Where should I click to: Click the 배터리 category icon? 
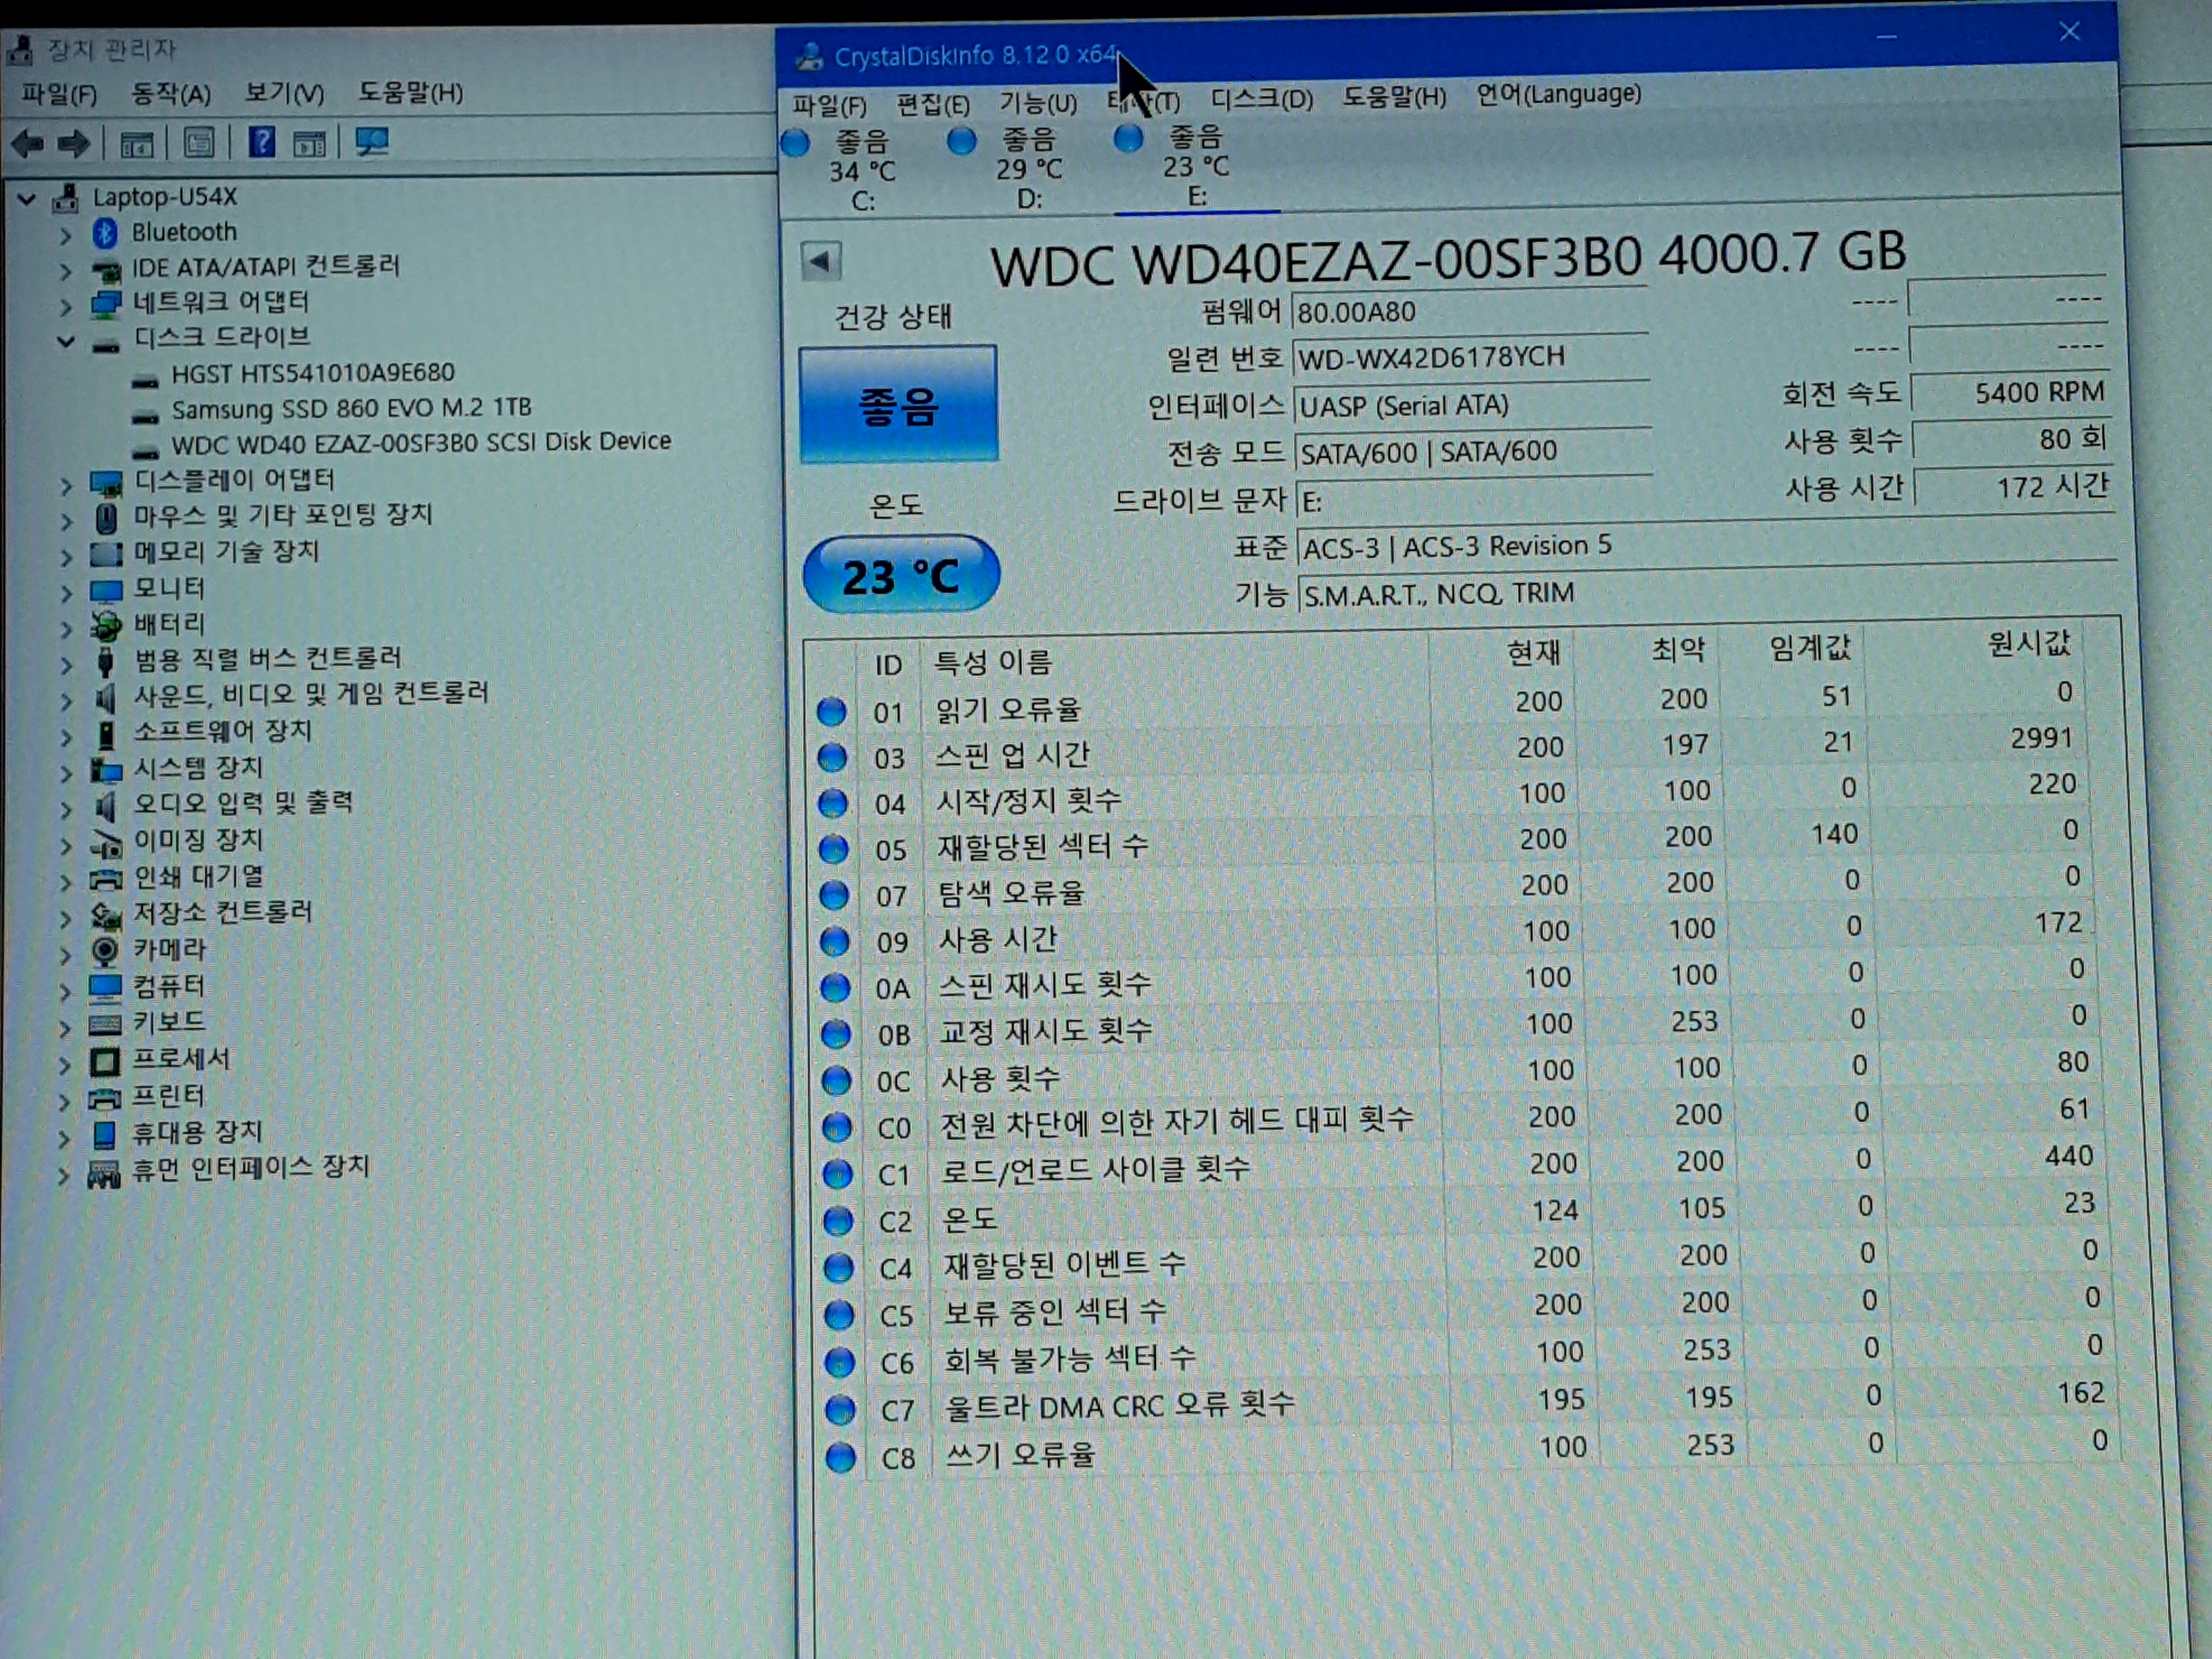105,626
